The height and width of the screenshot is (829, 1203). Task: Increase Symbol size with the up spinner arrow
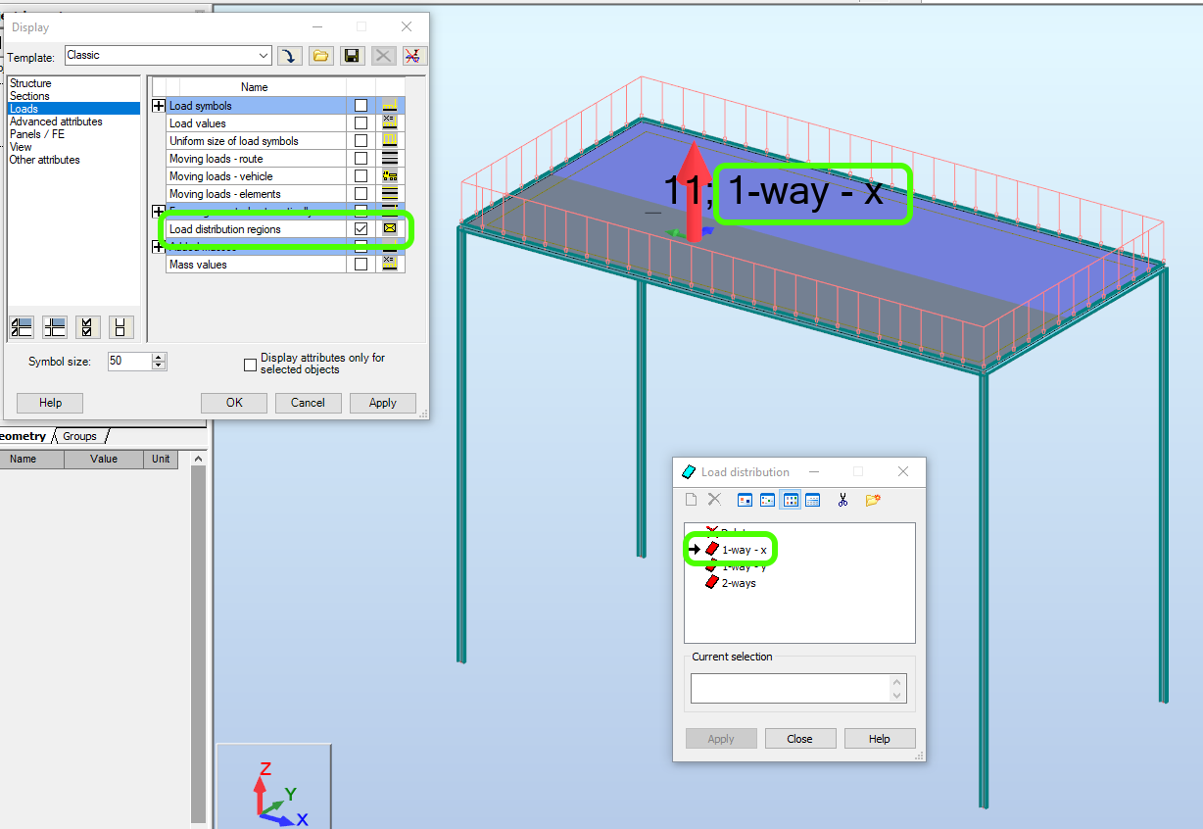[x=158, y=357]
